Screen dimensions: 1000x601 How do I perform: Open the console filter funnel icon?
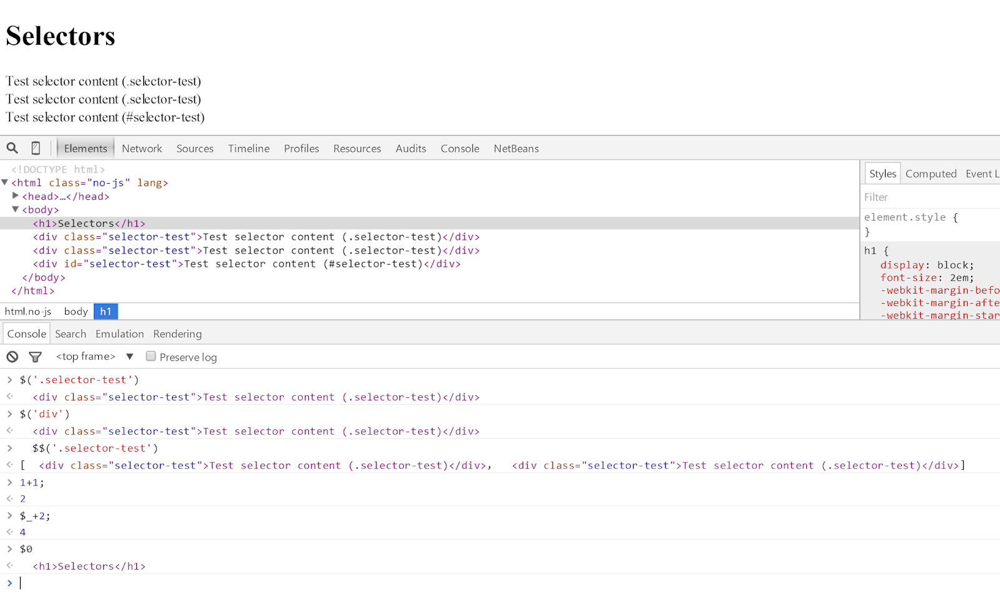(x=35, y=356)
